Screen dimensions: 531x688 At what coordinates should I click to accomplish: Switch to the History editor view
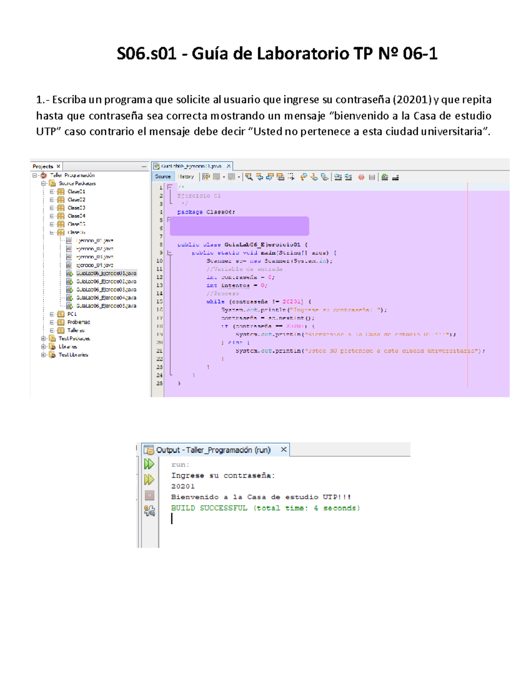[186, 177]
